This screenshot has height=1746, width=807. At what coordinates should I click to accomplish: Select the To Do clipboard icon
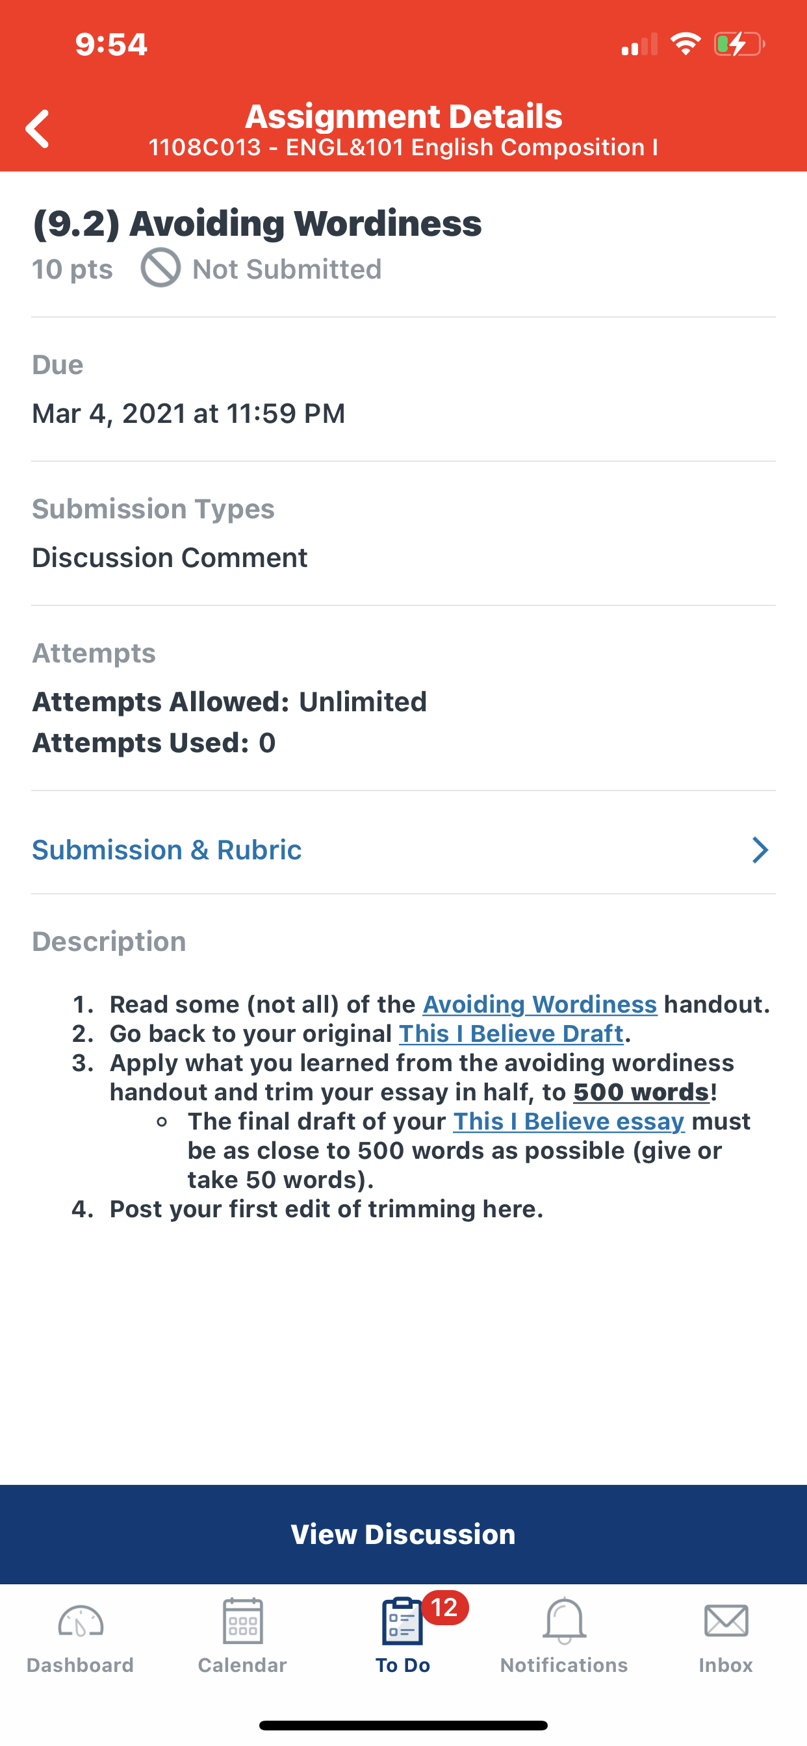(x=402, y=1621)
